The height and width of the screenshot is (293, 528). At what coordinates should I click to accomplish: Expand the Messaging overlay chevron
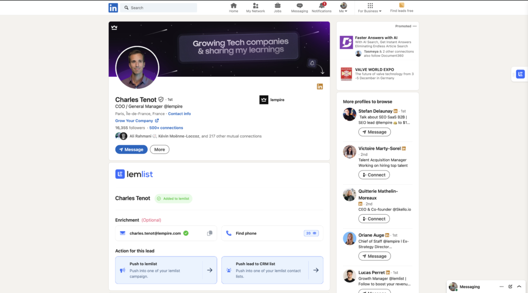point(519,287)
